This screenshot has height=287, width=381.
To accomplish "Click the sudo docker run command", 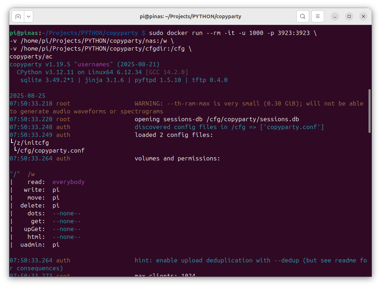I will [232, 33].
